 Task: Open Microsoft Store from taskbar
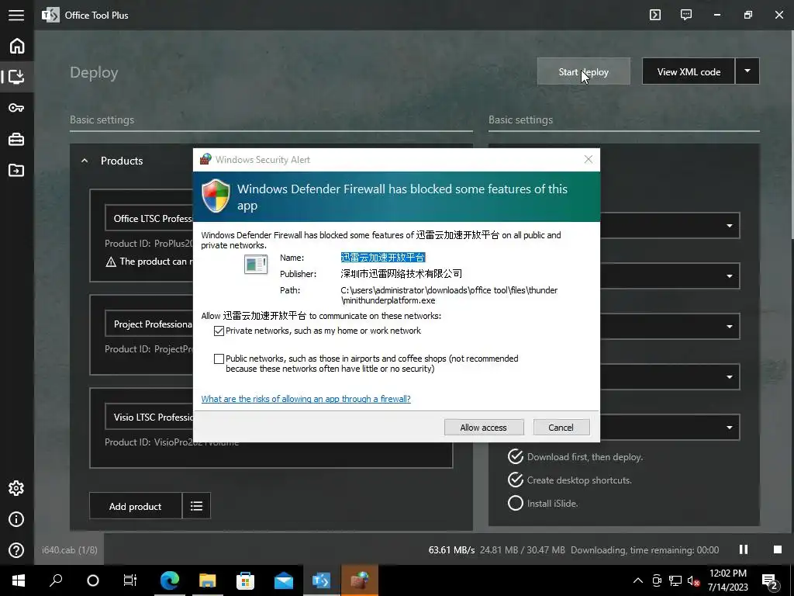[245, 580]
